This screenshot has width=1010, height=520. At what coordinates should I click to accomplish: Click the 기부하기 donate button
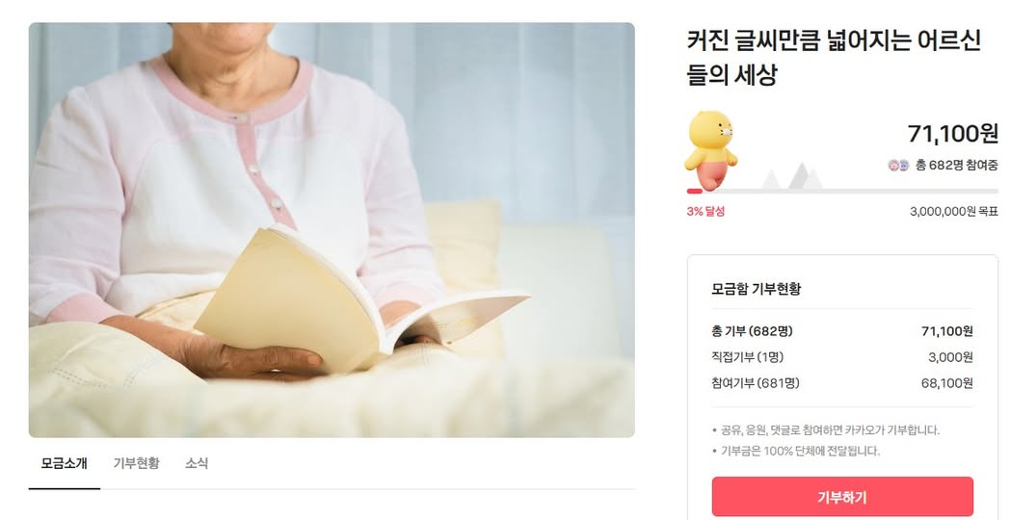842,497
